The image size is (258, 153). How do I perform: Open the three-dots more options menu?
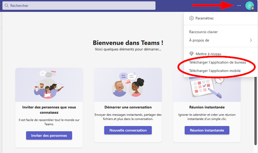(239, 6)
